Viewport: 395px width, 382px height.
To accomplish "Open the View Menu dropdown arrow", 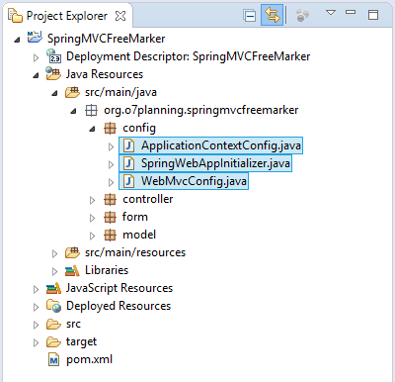I will tap(331, 13).
